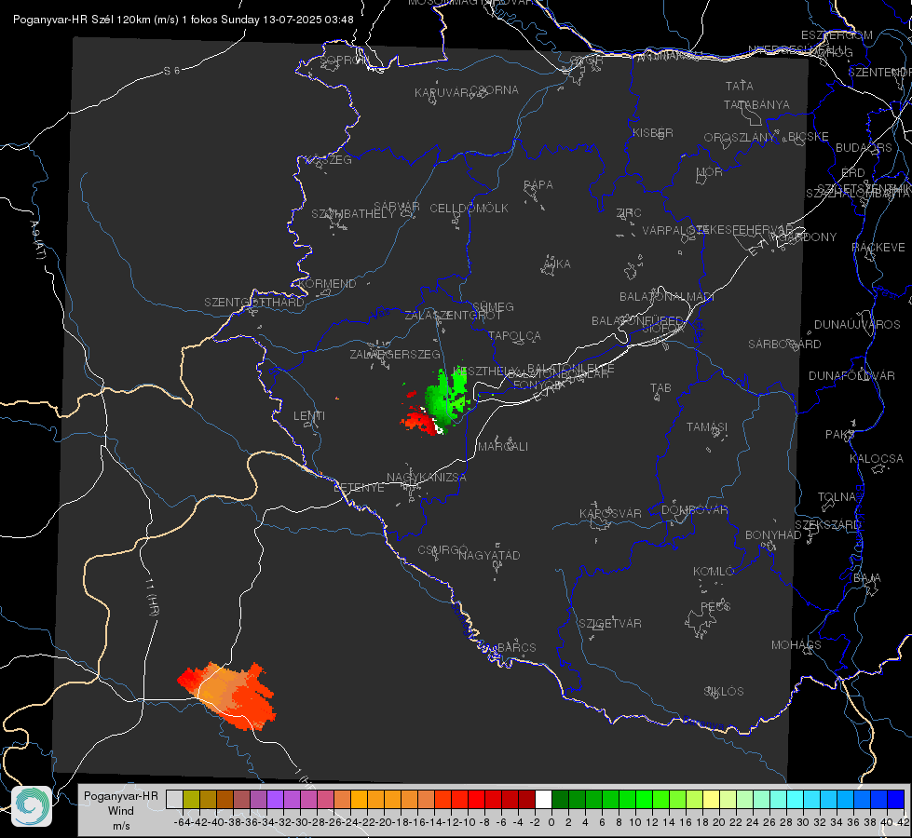Image resolution: width=912 pixels, height=838 pixels.
Task: Click the ZALASZENTGRÓT town label
Action: click(453, 316)
